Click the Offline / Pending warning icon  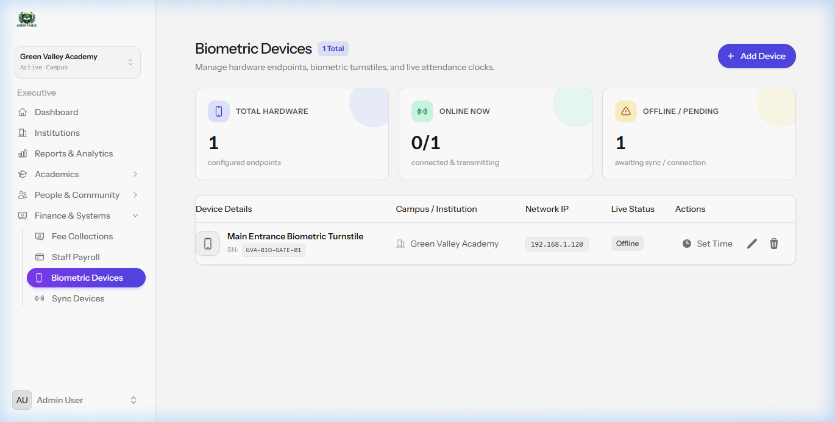(626, 111)
